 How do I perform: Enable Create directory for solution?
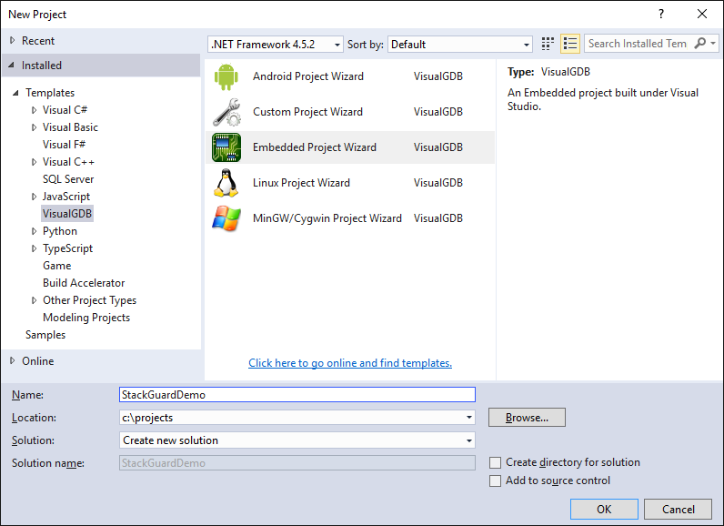(495, 462)
